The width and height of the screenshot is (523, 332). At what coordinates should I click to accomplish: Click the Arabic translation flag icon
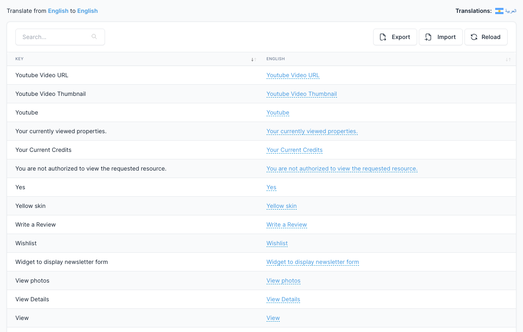coord(499,11)
